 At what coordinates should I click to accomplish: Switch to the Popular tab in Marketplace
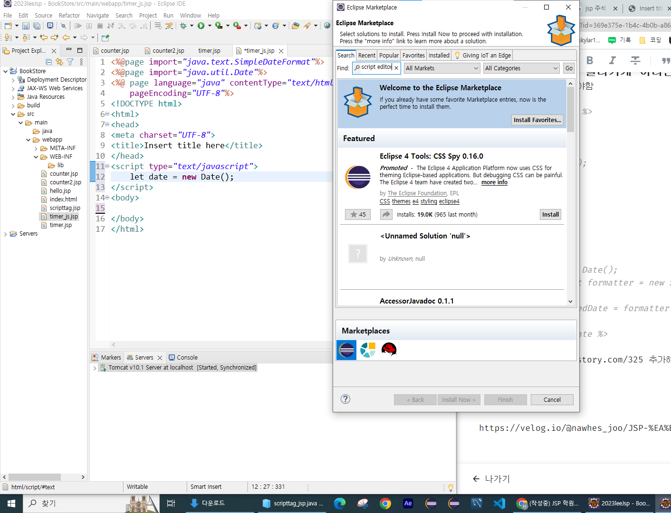[389, 55]
